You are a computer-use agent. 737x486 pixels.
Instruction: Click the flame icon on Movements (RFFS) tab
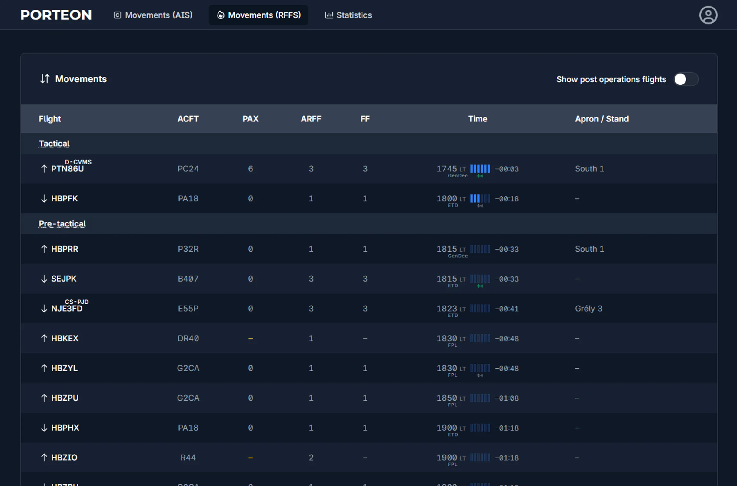(221, 15)
